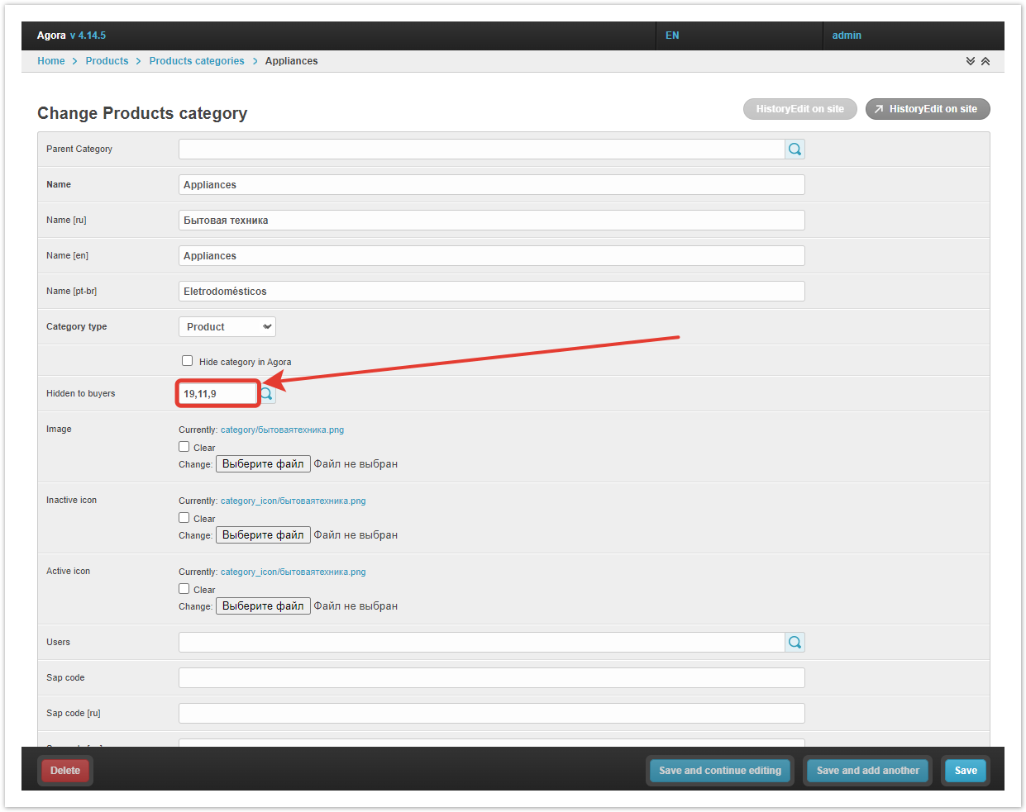Open the Users field search lookup icon
The width and height of the screenshot is (1026, 812).
[x=795, y=643]
